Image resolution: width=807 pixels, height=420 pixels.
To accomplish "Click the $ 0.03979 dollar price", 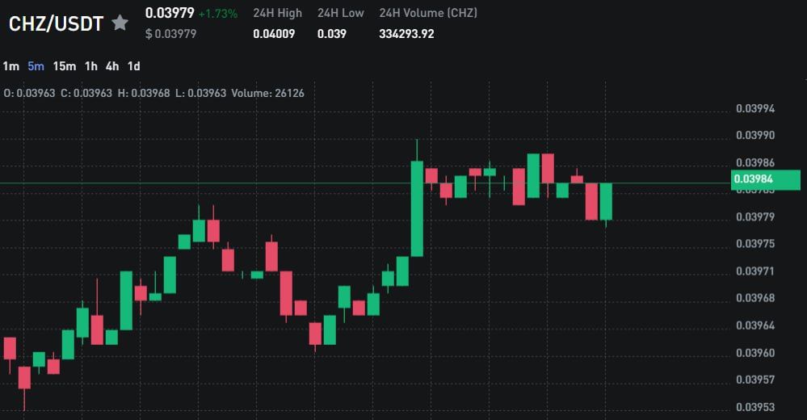I will click(x=170, y=34).
